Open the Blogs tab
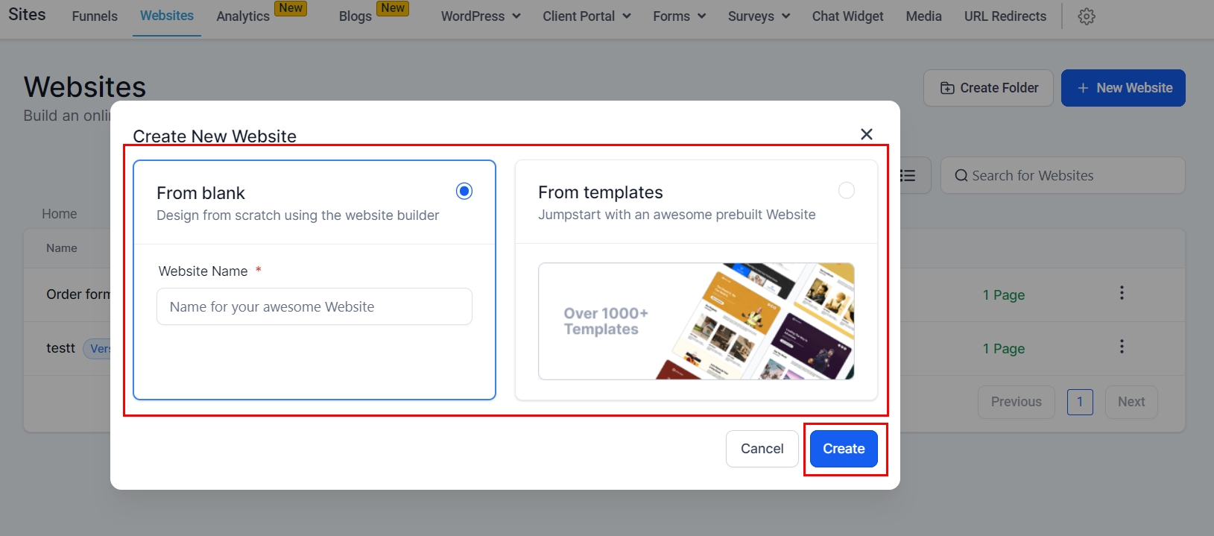The height and width of the screenshot is (536, 1214). [x=355, y=16]
